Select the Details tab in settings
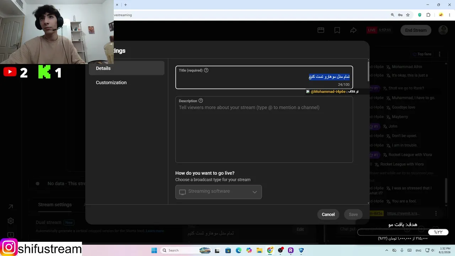Screen dimensions: 455x256 [x=127, y=68]
